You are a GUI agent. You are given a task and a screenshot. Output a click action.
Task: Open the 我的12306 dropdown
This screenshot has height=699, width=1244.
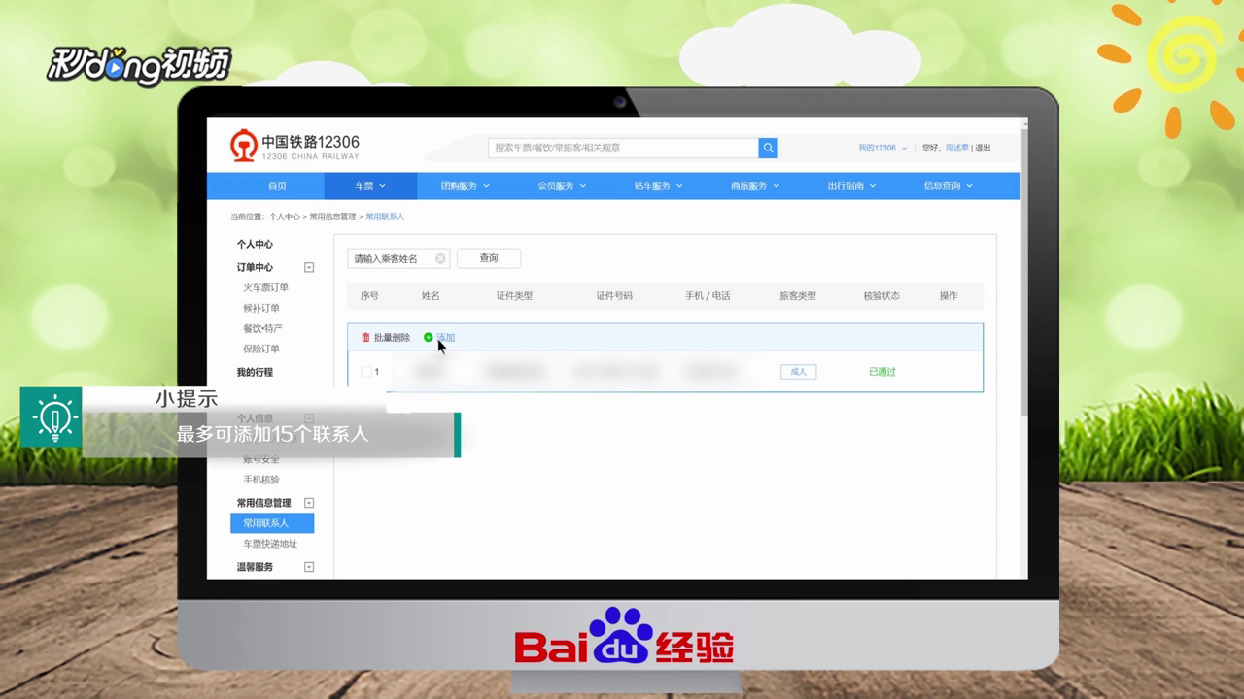coord(882,148)
